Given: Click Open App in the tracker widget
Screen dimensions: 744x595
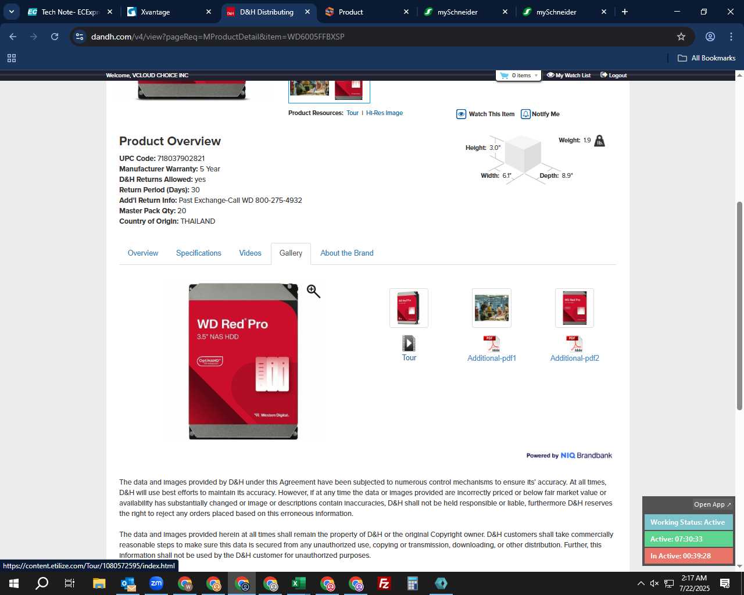Looking at the screenshot, I should point(713,504).
